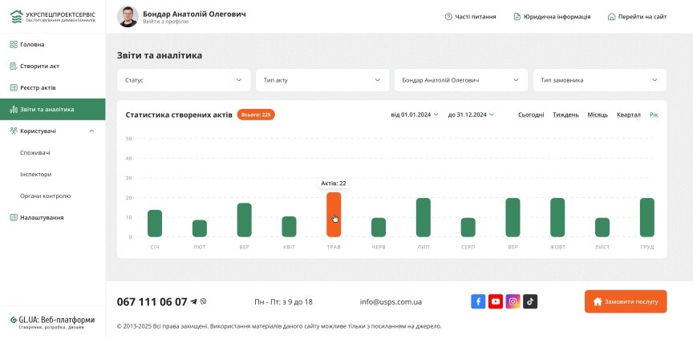
Task: Switch period to Квартал
Action: click(x=629, y=115)
